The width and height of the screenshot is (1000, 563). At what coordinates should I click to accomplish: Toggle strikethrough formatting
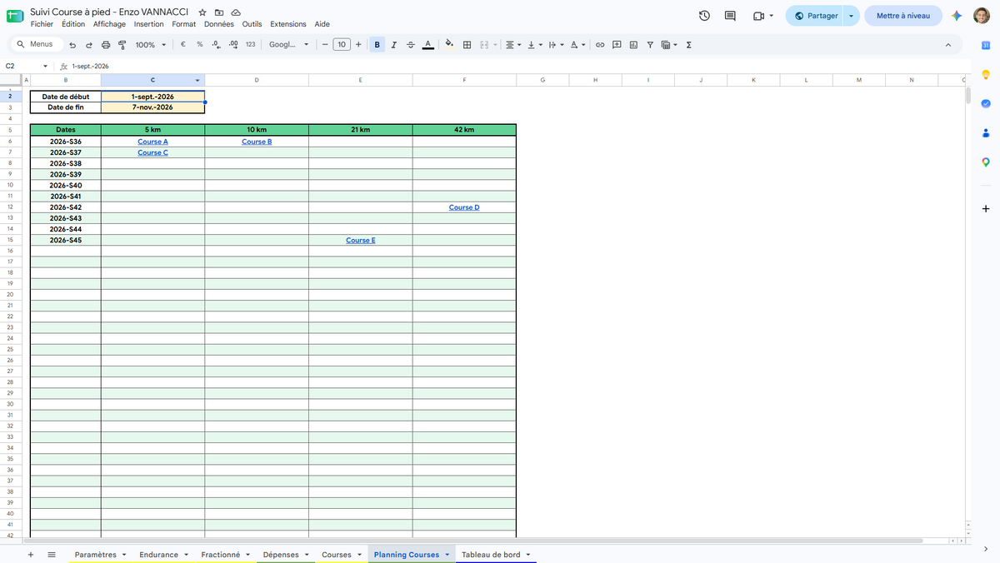click(410, 45)
